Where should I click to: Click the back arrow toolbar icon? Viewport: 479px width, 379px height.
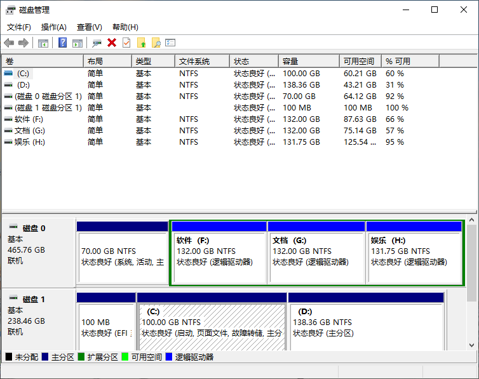9,43
